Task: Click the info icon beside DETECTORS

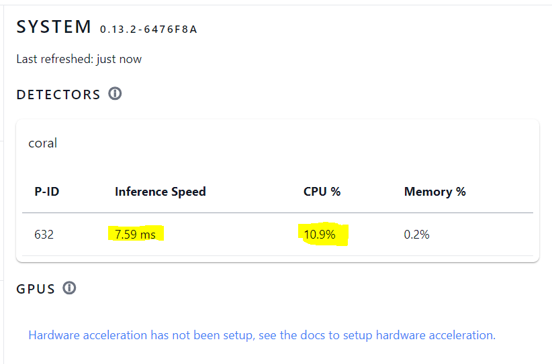Action: click(x=115, y=94)
